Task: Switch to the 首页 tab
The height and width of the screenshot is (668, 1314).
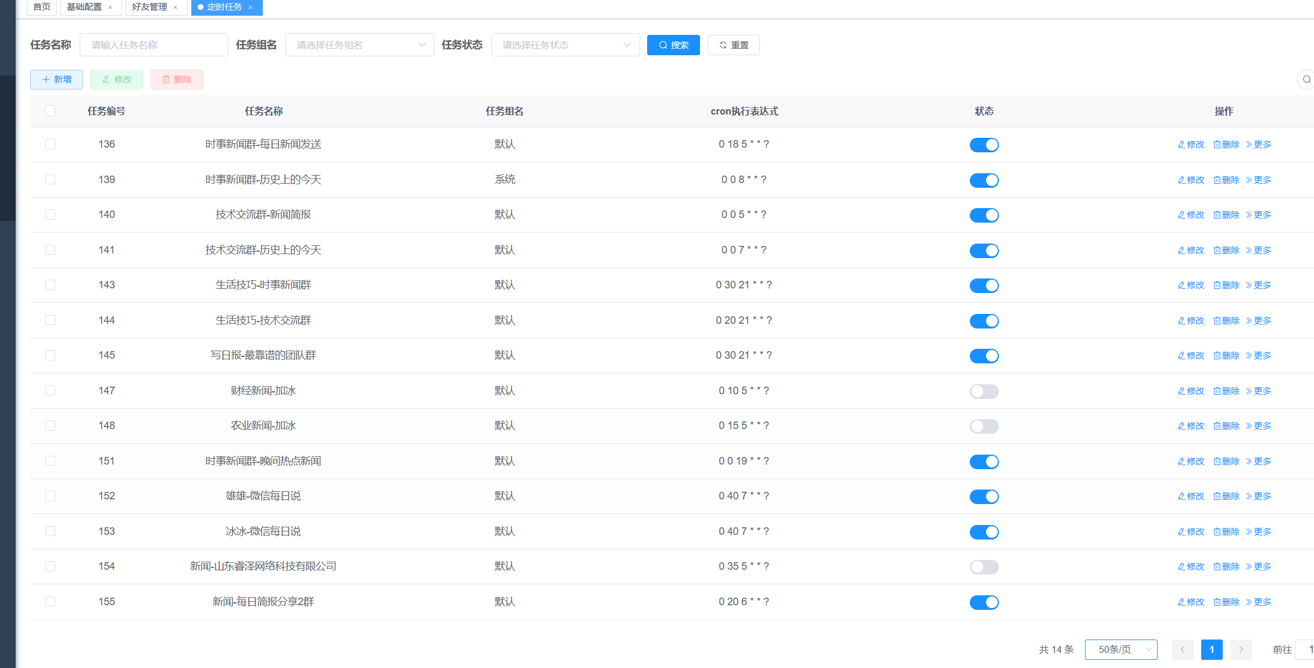Action: coord(42,7)
